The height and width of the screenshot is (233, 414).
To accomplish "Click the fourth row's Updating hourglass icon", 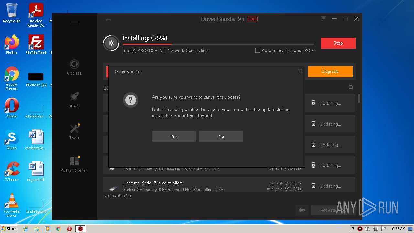I will (x=313, y=165).
